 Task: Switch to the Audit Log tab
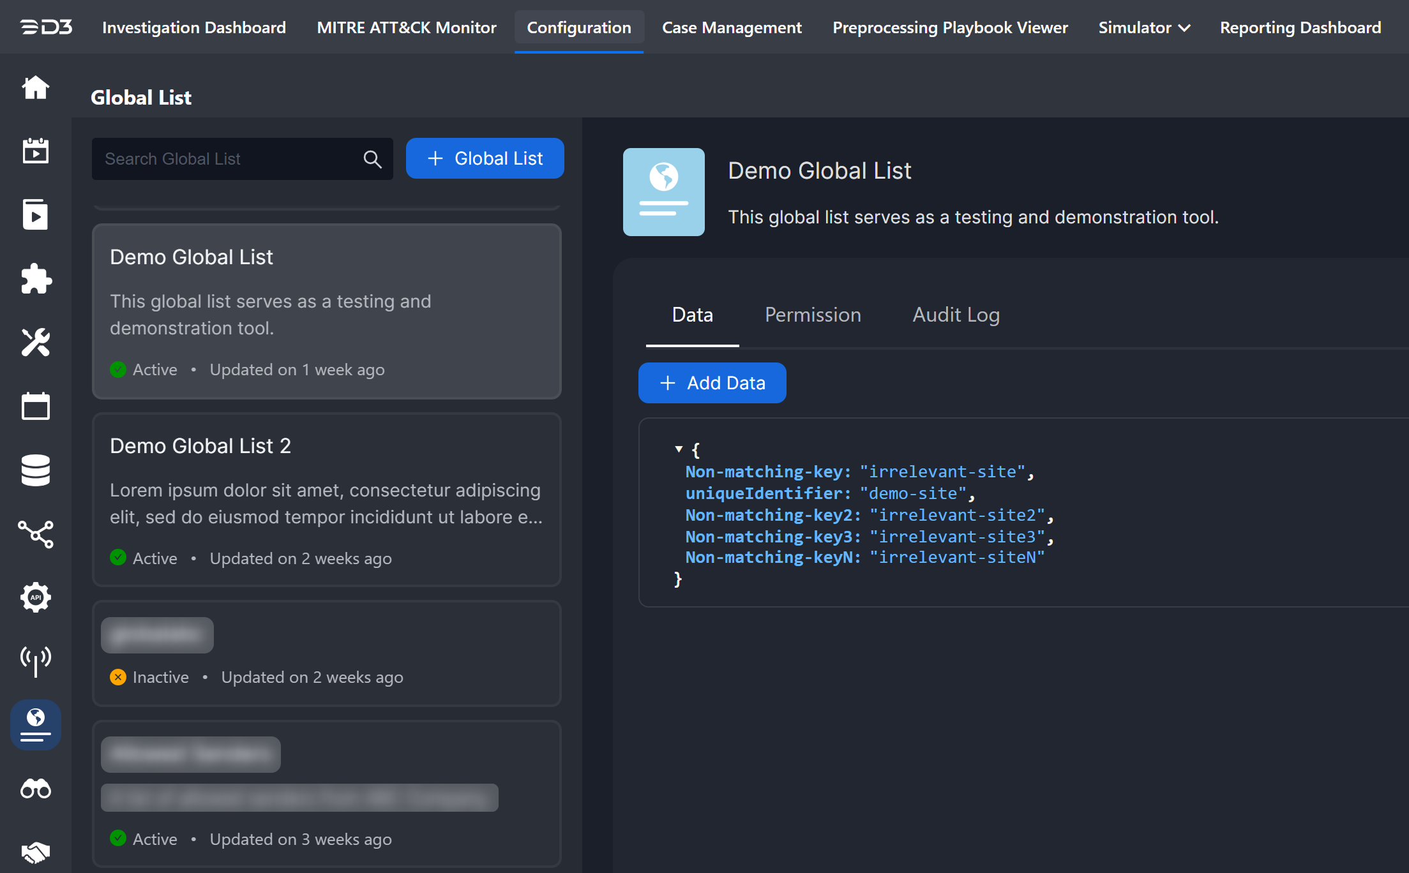click(956, 315)
